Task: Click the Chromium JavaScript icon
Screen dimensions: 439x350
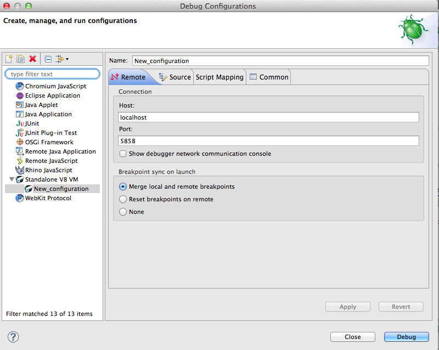Action: (20, 86)
